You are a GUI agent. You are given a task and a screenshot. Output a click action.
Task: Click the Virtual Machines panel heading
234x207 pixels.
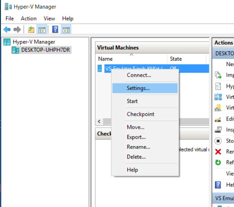click(x=118, y=48)
